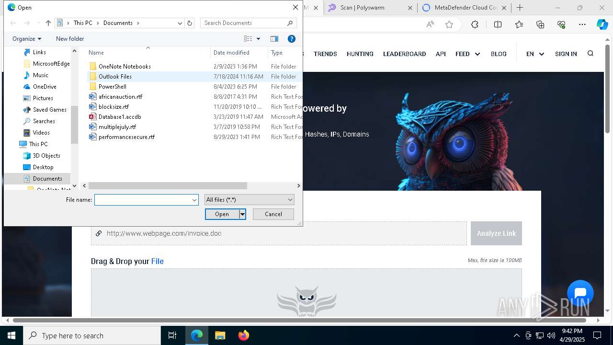Screen dimensions: 613x345
Task: Open the All files type filter dropdown
Action: 249,200
